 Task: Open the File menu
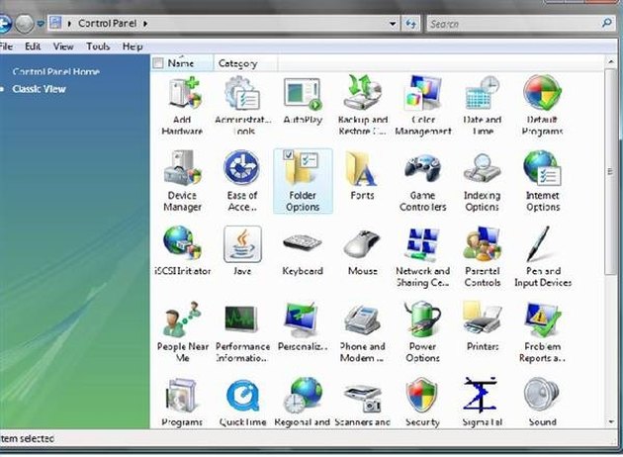coord(6,46)
